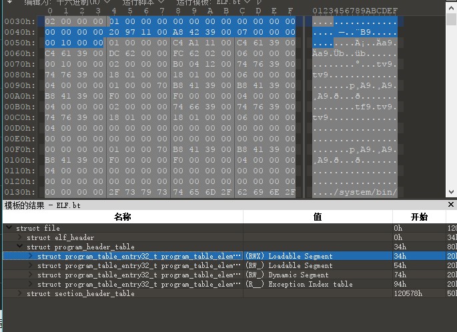457x332 pixels.
Task: Click the value (R__) Exception Index table
Action: point(299,284)
